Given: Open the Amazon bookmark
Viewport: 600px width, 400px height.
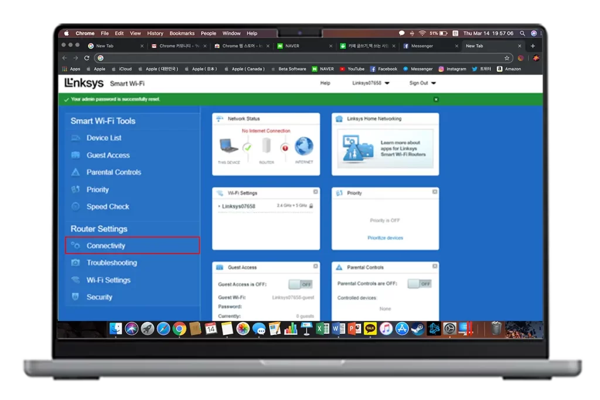Looking at the screenshot, I should [x=509, y=69].
